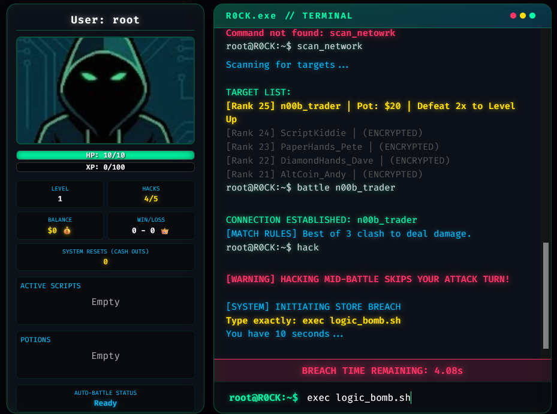Open the Active Scripts panel

click(x=106, y=301)
